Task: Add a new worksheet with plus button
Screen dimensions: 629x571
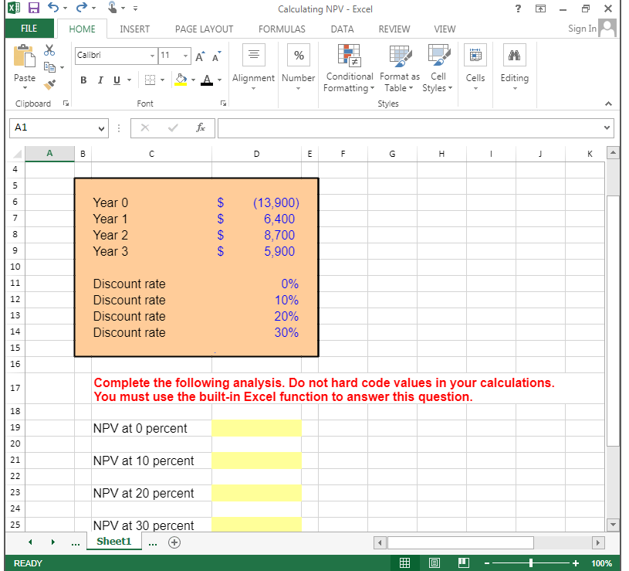Action: tap(174, 542)
